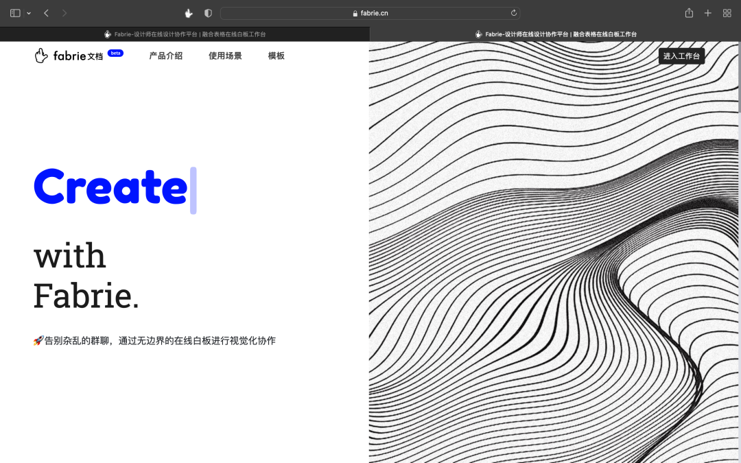The image size is (741, 463).
Task: Open the privacy shield report icon
Action: click(208, 13)
